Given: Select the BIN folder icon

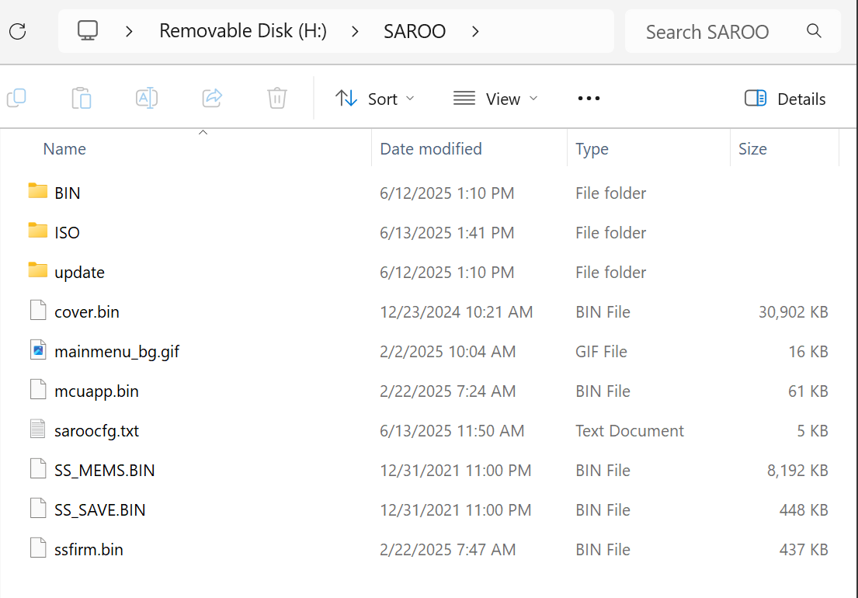Looking at the screenshot, I should pos(38,191).
